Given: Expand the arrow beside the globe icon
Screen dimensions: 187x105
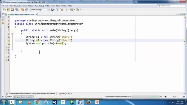Looking at the screenshot, I should tap(55, 10).
